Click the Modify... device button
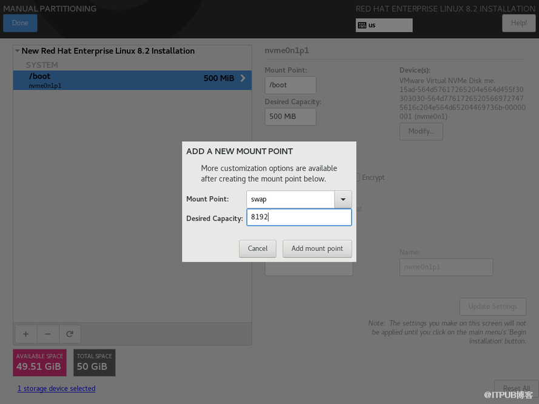Image resolution: width=539 pixels, height=404 pixels. point(421,131)
